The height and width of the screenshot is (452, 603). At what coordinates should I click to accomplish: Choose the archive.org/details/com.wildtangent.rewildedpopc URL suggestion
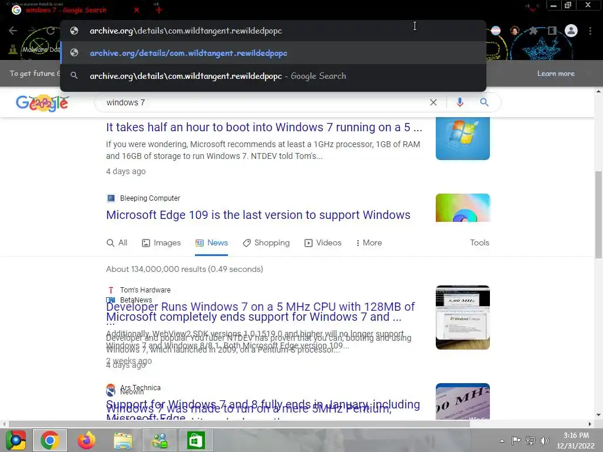pos(273,53)
